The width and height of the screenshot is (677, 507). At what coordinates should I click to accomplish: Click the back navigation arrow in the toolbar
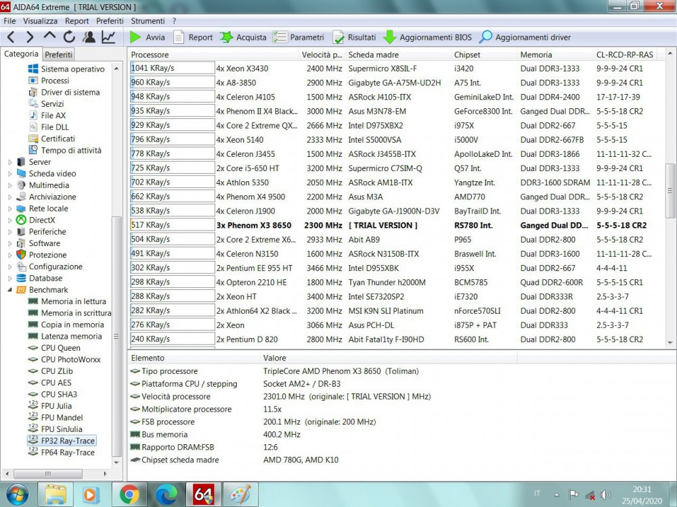[11, 37]
